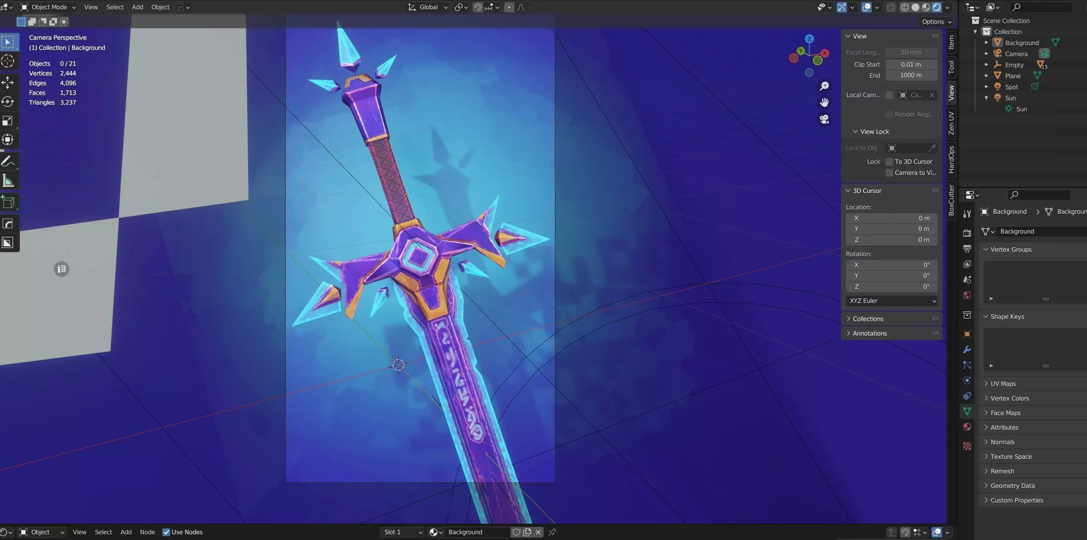
Task: Expand the Collections panel
Action: (x=891, y=319)
